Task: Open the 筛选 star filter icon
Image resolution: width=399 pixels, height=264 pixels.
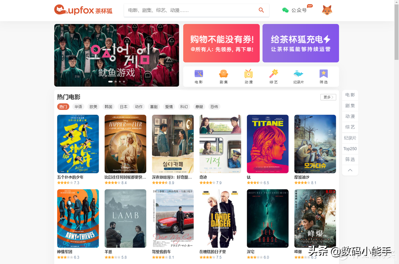Action: click(x=324, y=74)
